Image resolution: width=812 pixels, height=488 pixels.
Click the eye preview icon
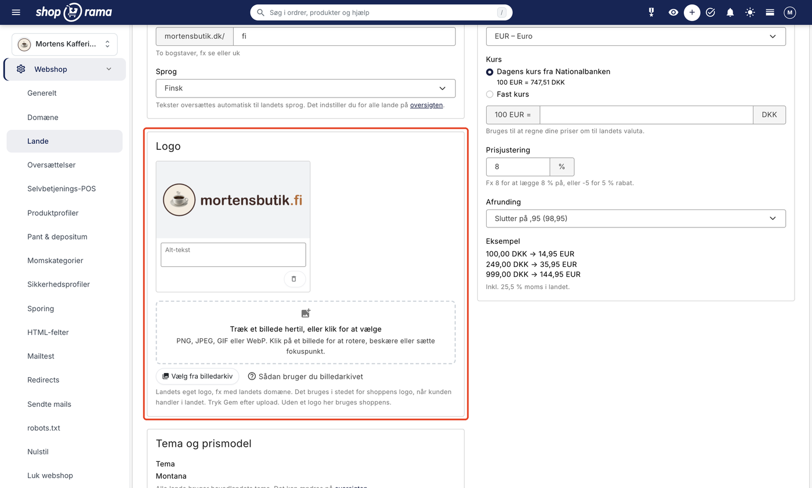[x=673, y=12]
